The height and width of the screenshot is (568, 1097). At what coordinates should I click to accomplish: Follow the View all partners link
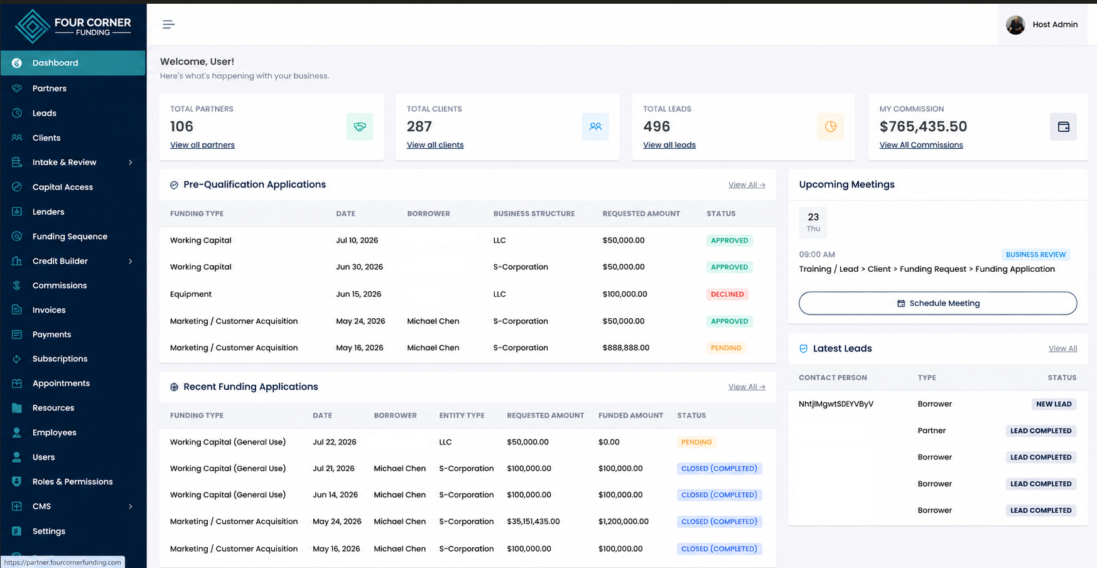point(202,145)
